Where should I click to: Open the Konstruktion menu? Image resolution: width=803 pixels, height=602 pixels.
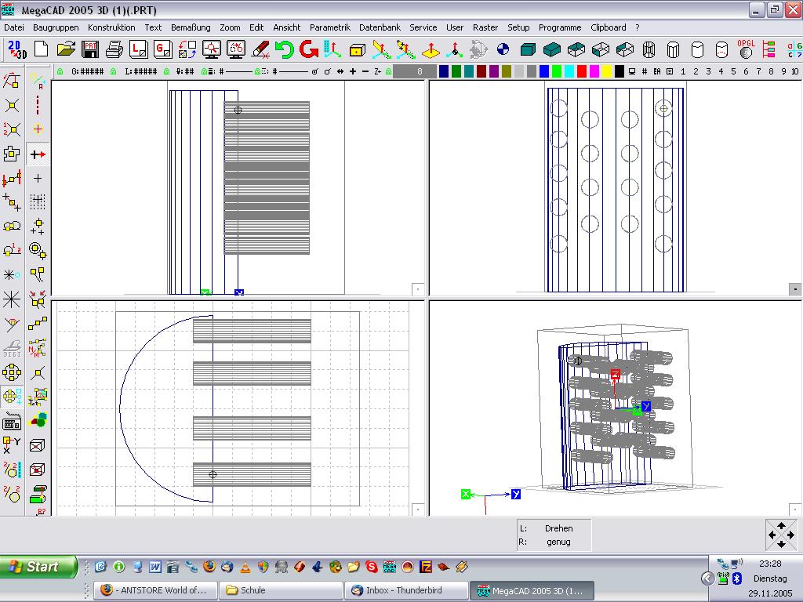pos(111,27)
